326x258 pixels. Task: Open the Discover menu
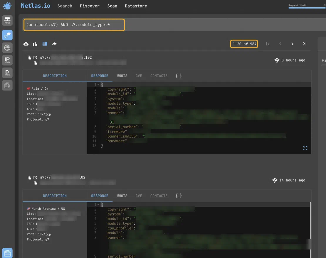(x=90, y=6)
